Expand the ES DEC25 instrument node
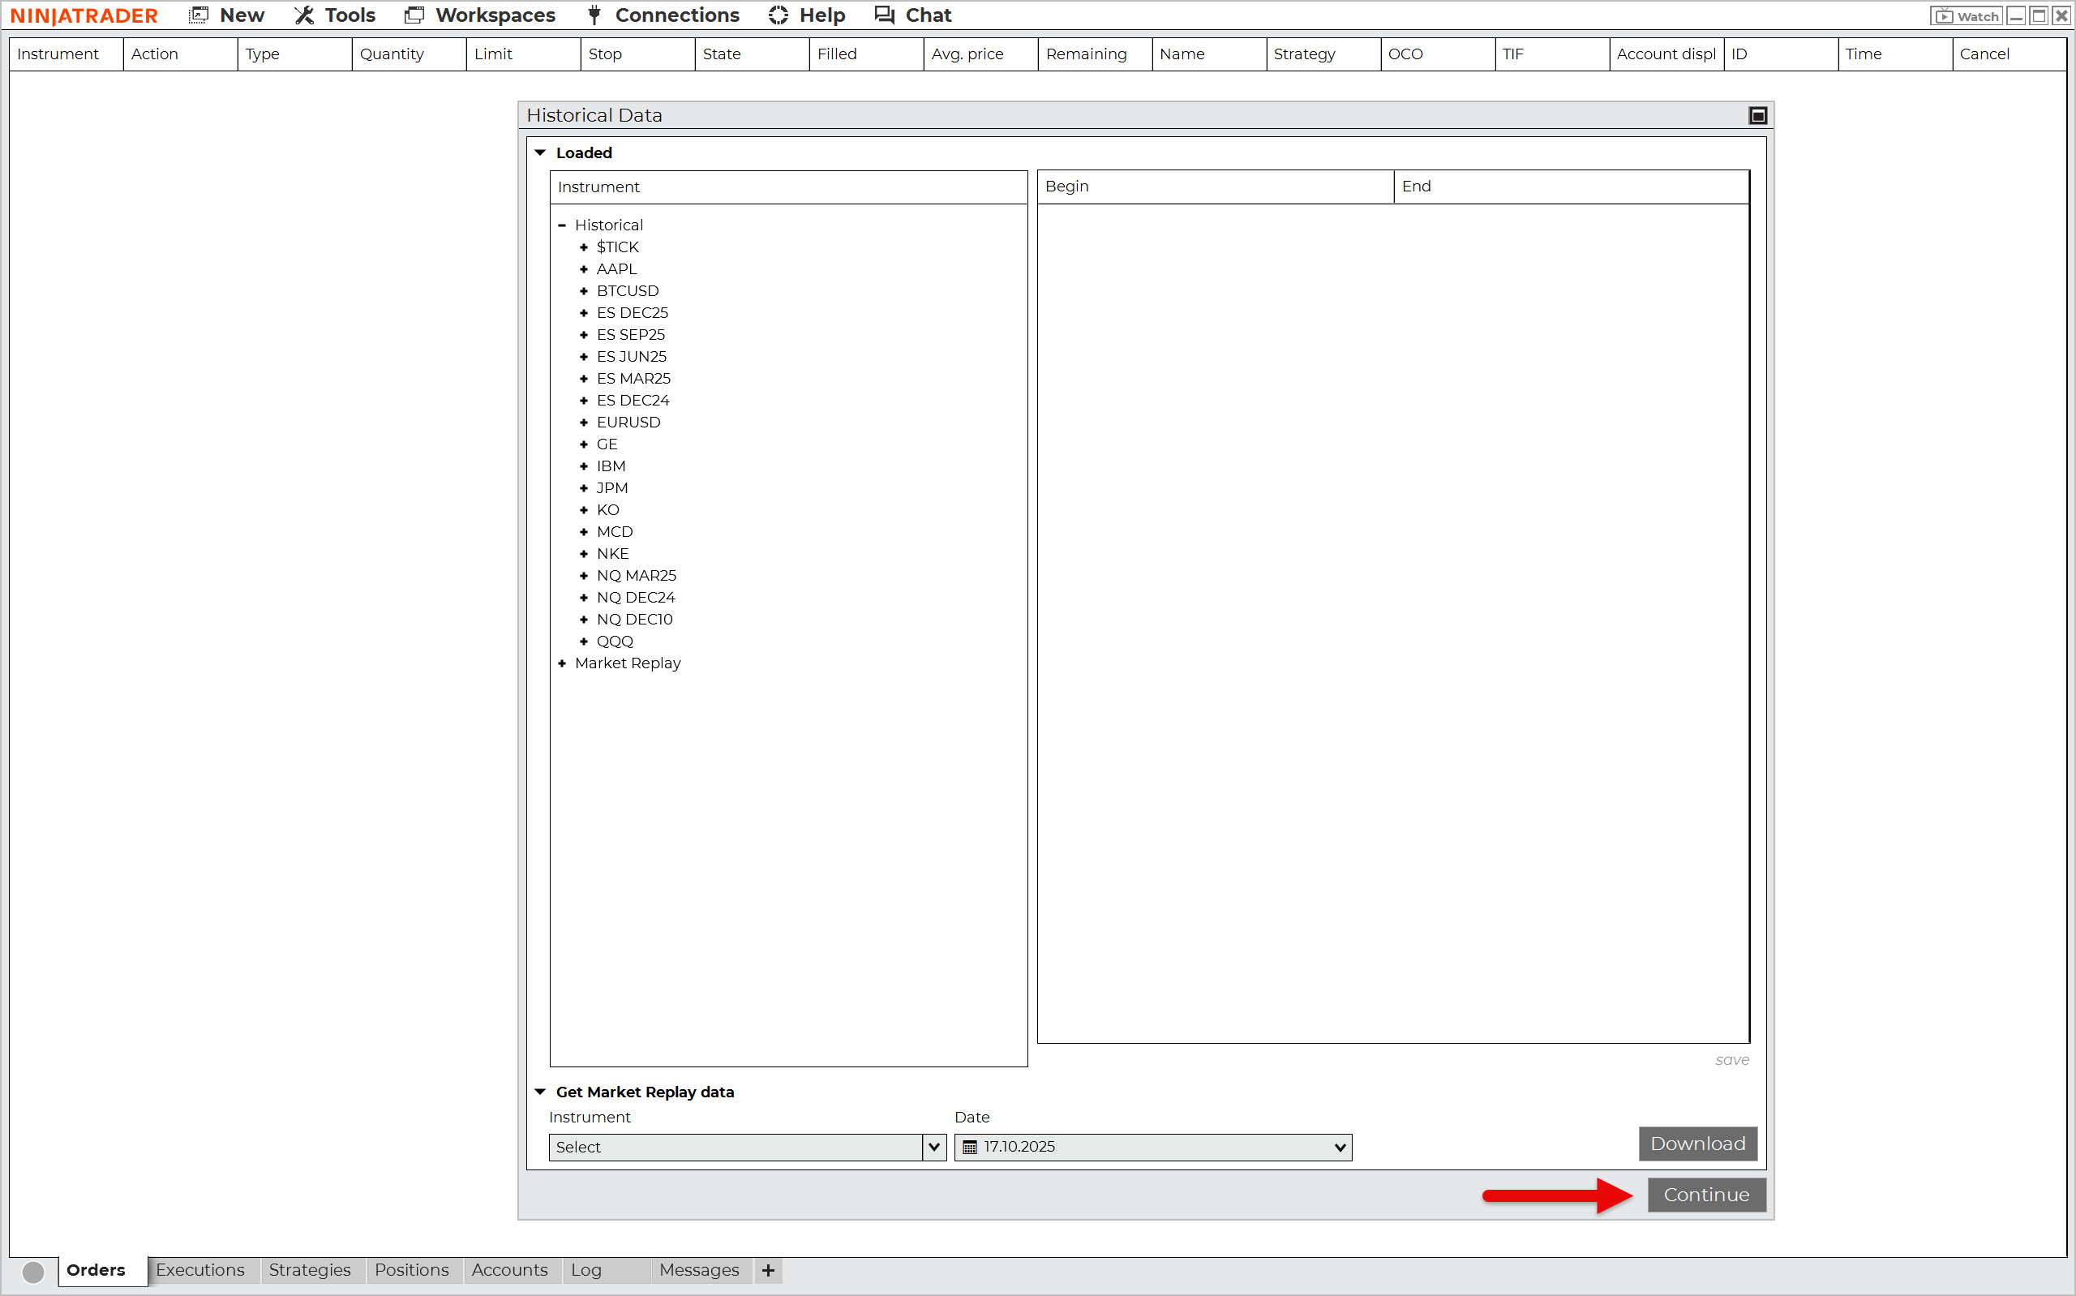Image resolution: width=2076 pixels, height=1296 pixels. click(585, 313)
